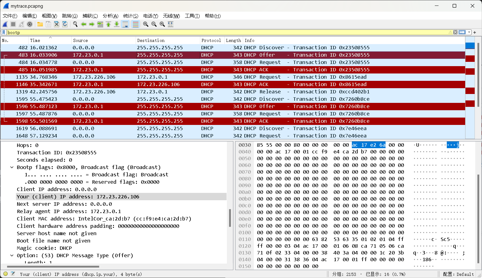Click the go to specified packet icon
The height and width of the screenshot is (278, 482).
click(x=100, y=24)
